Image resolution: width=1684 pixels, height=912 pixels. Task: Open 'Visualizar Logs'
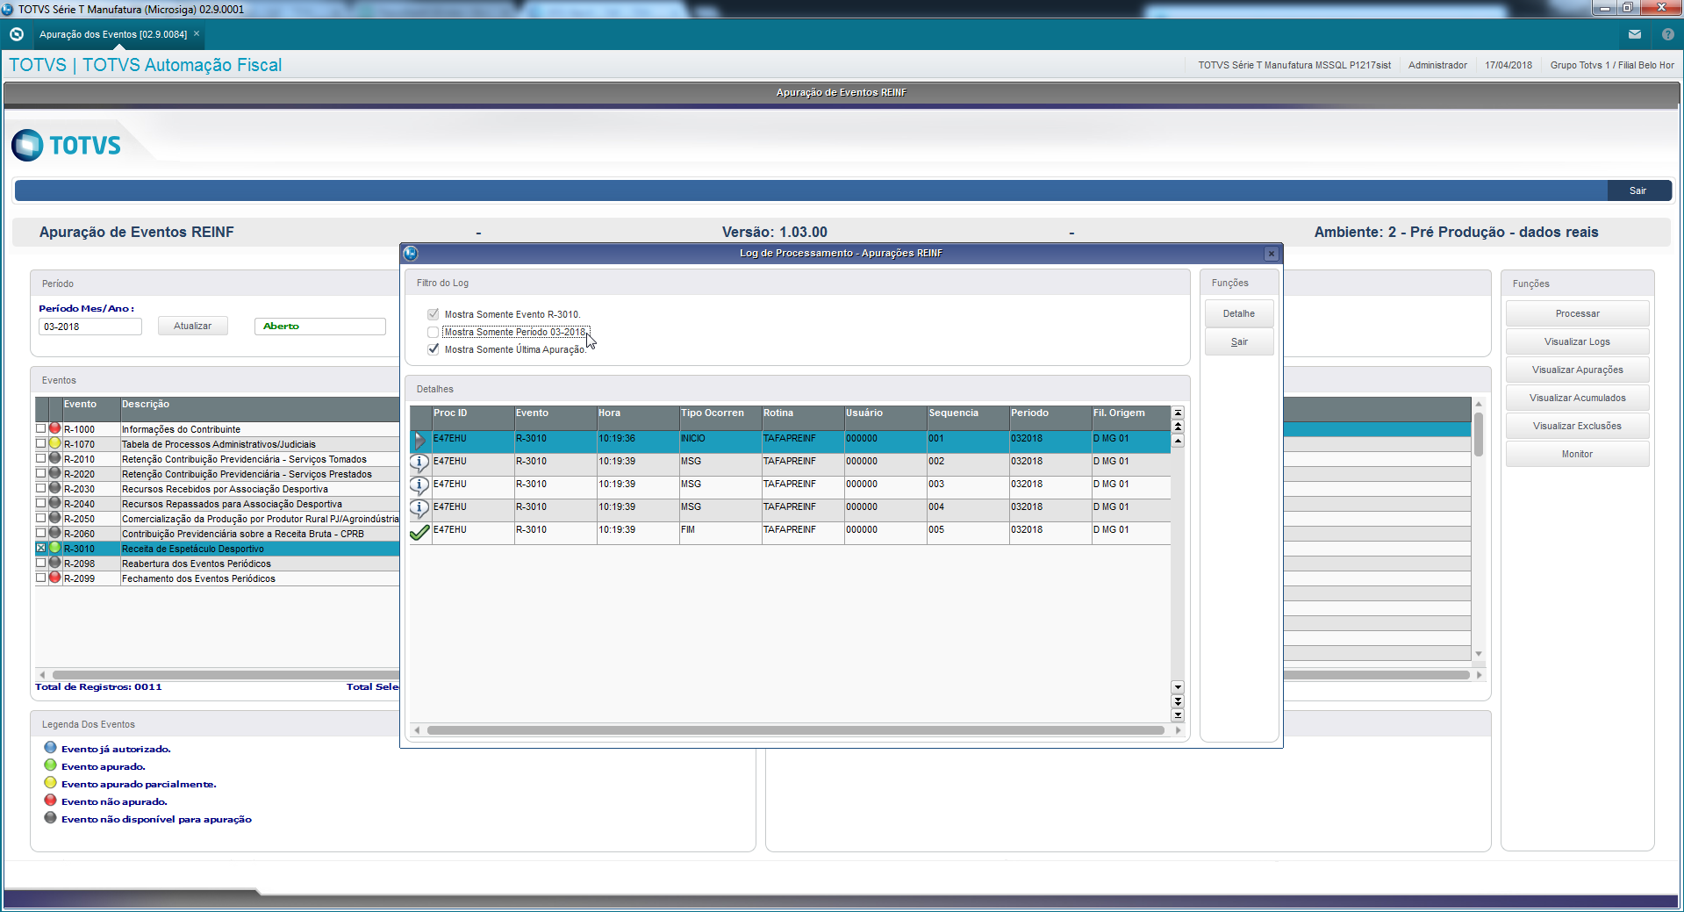coord(1577,342)
